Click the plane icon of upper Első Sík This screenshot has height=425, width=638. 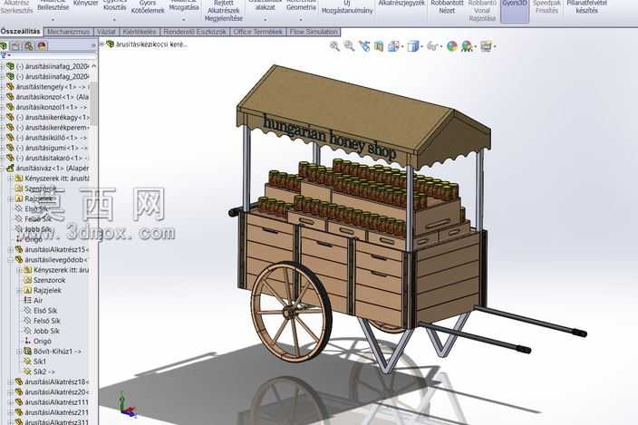(19, 208)
